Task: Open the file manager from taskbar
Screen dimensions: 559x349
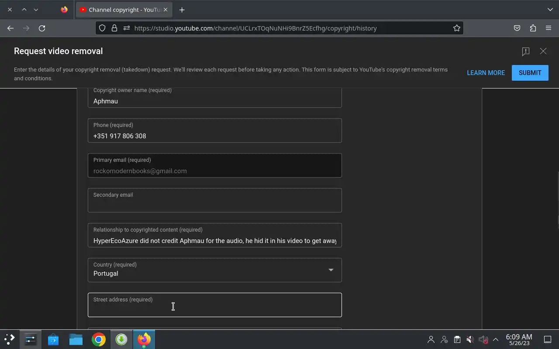Action: click(x=76, y=339)
